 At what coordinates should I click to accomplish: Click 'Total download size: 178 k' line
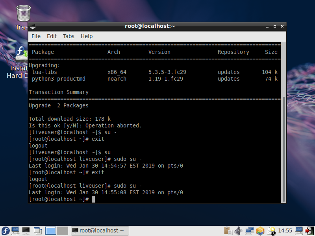(x=70, y=119)
